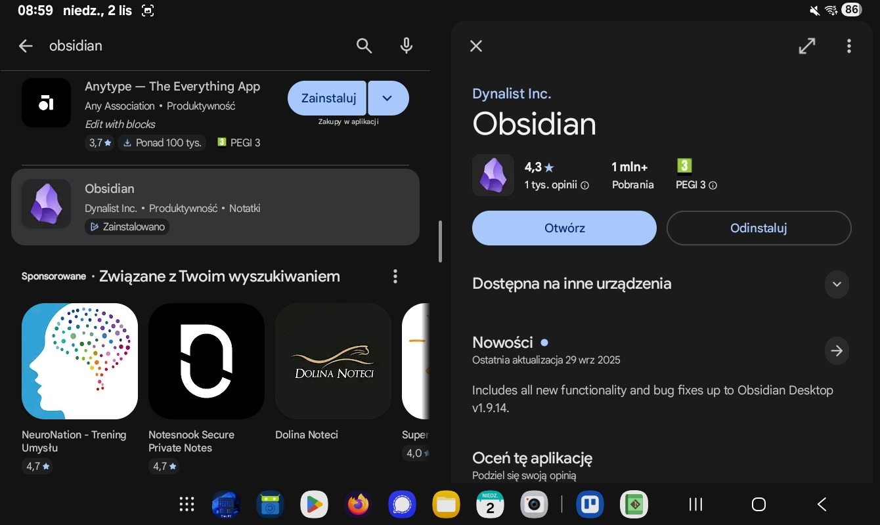This screenshot has height=525, width=880.
Task: Tap the search magnifier icon
Action: tap(364, 45)
